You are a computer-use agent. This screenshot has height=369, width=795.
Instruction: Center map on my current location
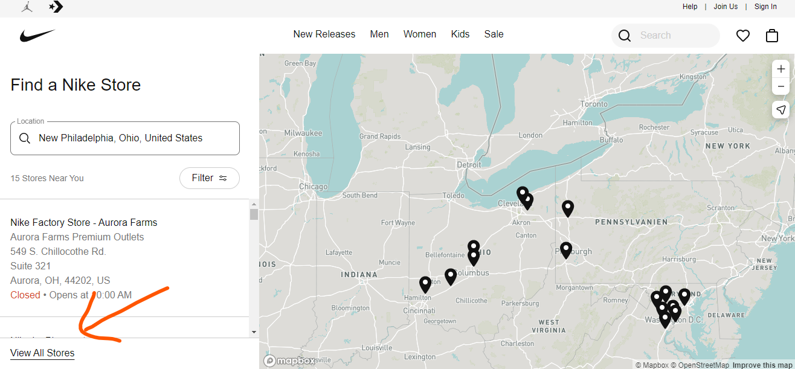point(781,109)
